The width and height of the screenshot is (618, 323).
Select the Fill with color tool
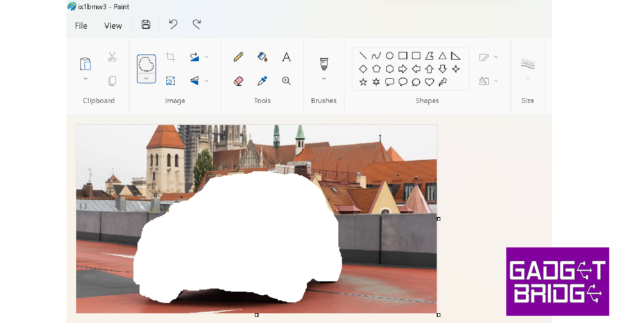click(262, 57)
